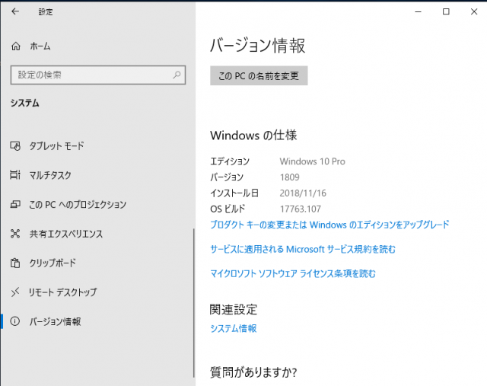Open the リモート デスクトップ settings page
This screenshot has height=386, width=487.
coord(62,292)
